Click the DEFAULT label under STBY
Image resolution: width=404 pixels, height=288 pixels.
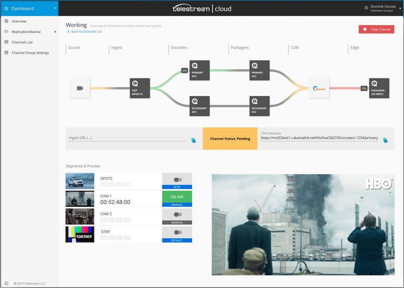177,241
